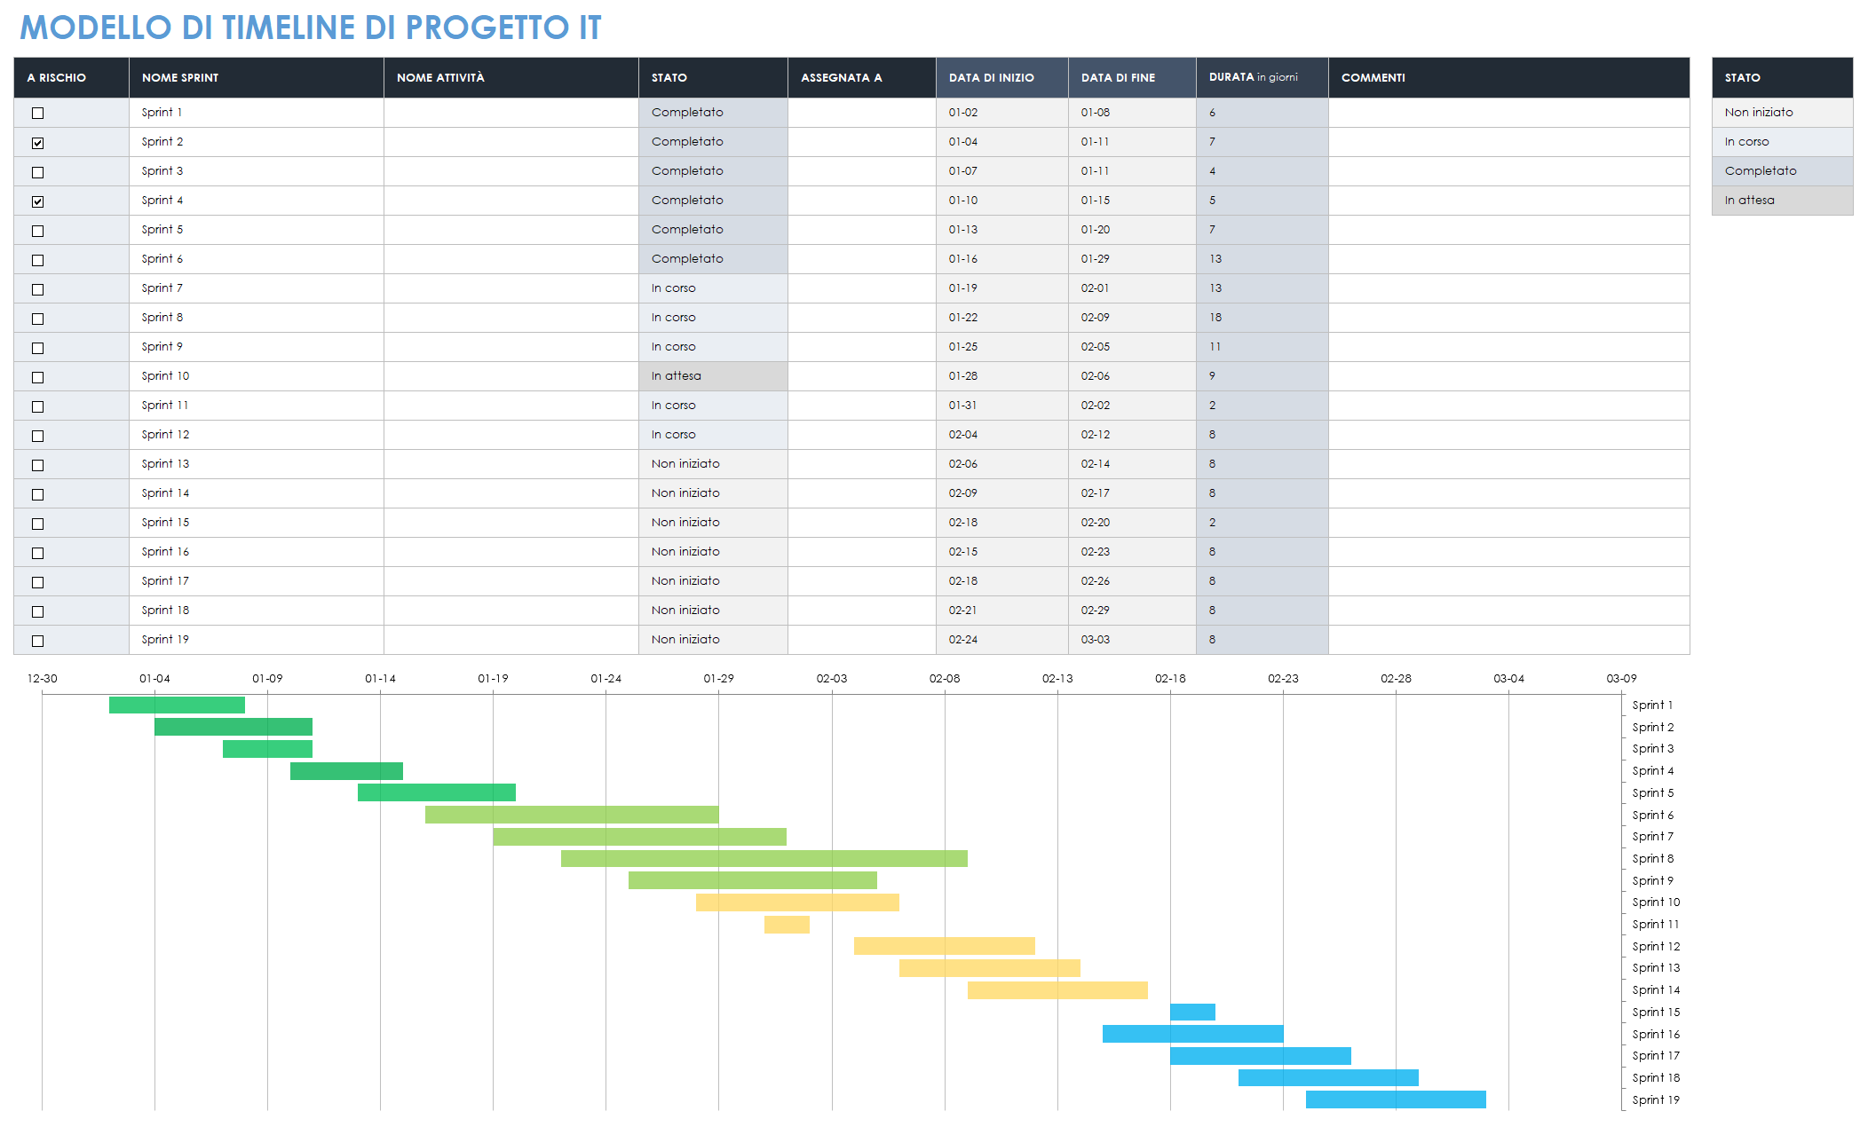The width and height of the screenshot is (1868, 1127).
Task: Select the Sprint 8 bar in the chart
Action: click(764, 858)
